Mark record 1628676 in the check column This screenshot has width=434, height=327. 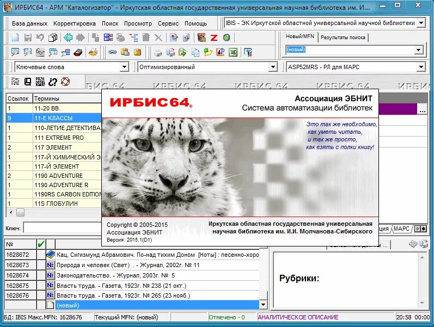point(41,295)
